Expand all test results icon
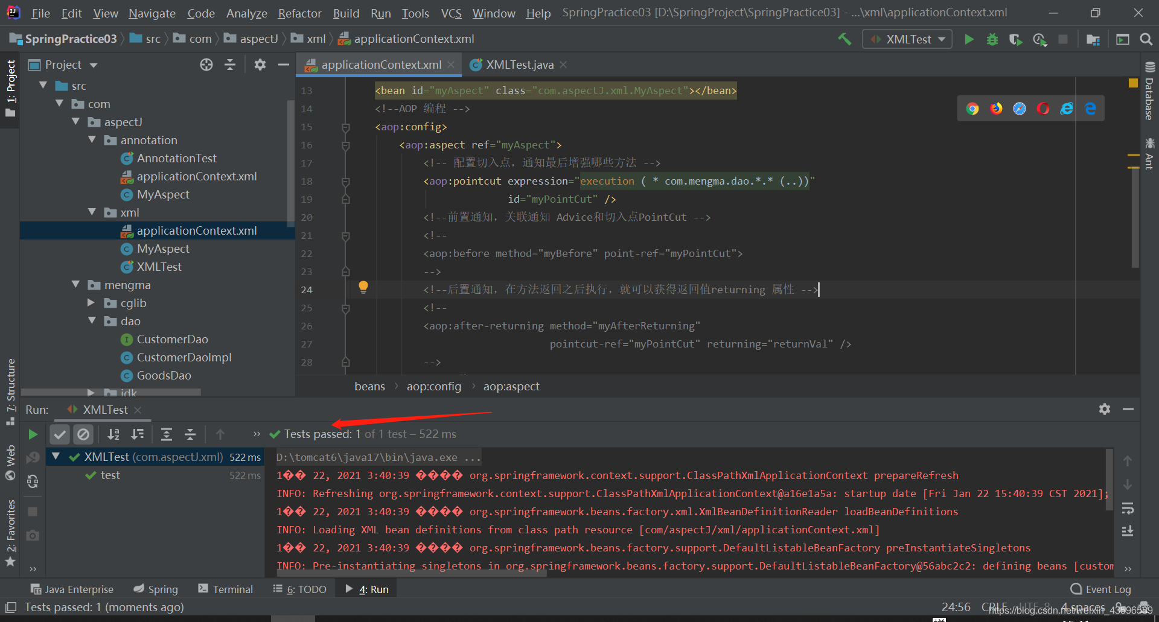 (x=167, y=434)
